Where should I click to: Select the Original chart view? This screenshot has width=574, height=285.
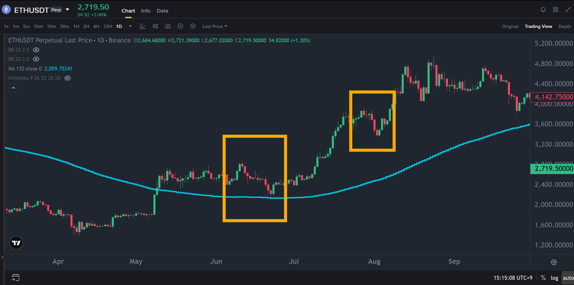[510, 26]
